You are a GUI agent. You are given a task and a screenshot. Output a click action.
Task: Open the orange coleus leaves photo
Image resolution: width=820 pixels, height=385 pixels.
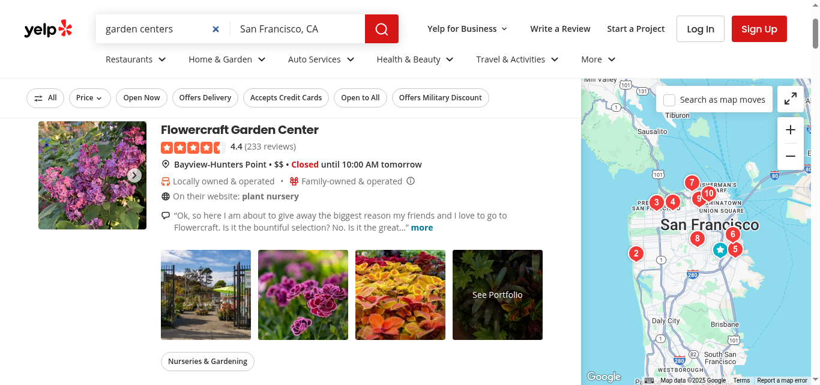click(x=400, y=295)
